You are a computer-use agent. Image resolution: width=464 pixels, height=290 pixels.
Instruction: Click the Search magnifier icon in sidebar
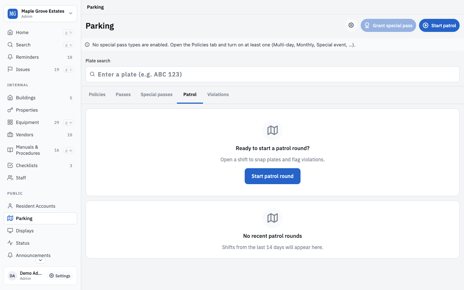click(x=10, y=45)
